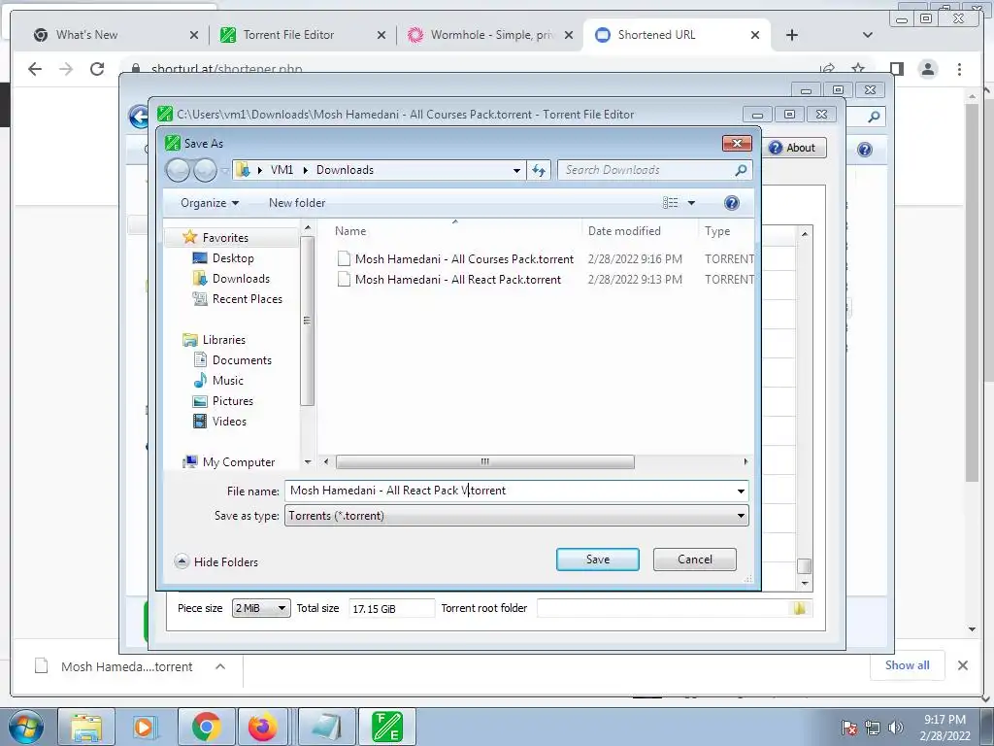Open the Windows Start menu

[x=26, y=727]
